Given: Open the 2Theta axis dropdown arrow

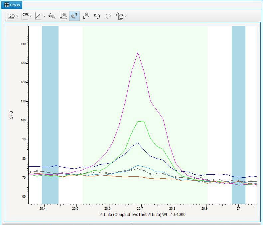Looking at the screenshot, I should pos(17,16).
